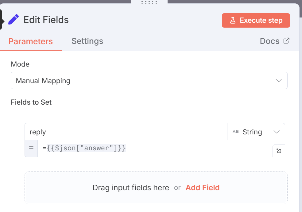Click the pencil Edit Fields node icon
This screenshot has width=302, height=212.
click(x=14, y=20)
